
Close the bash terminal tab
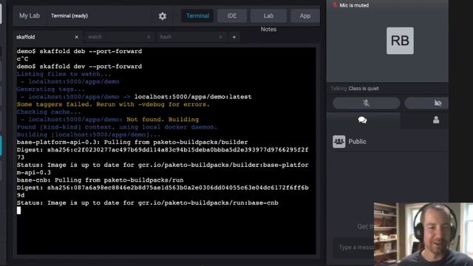220,37
